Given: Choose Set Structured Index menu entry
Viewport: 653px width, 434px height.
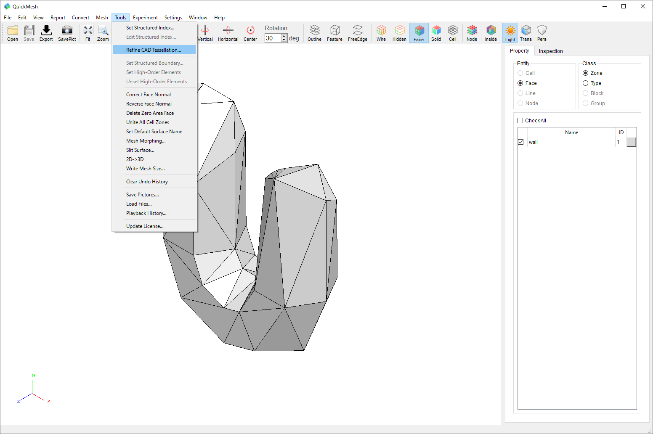Looking at the screenshot, I should coord(154,28).
